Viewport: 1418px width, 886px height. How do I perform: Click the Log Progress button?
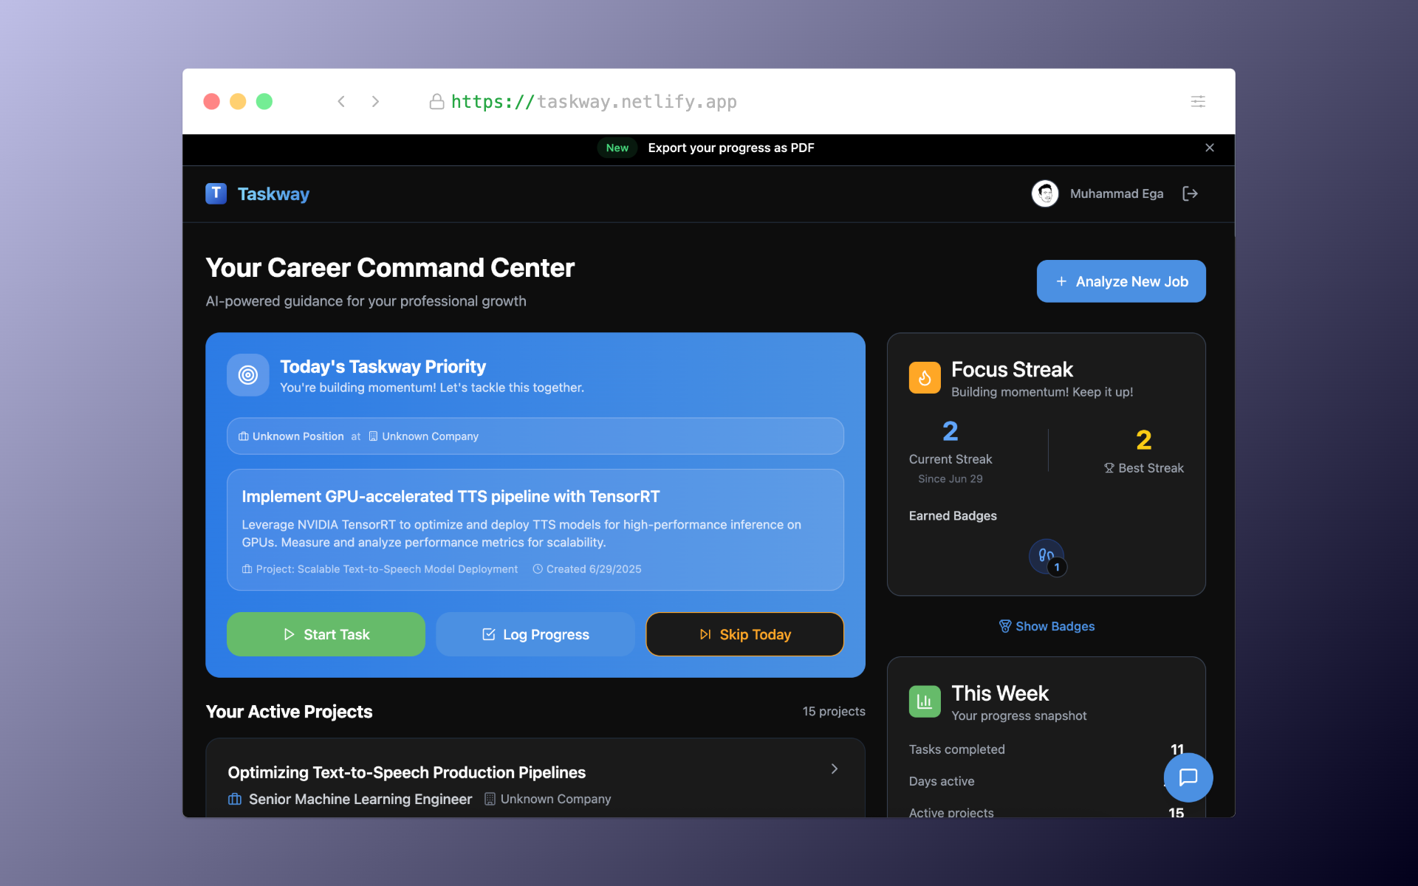[535, 634]
